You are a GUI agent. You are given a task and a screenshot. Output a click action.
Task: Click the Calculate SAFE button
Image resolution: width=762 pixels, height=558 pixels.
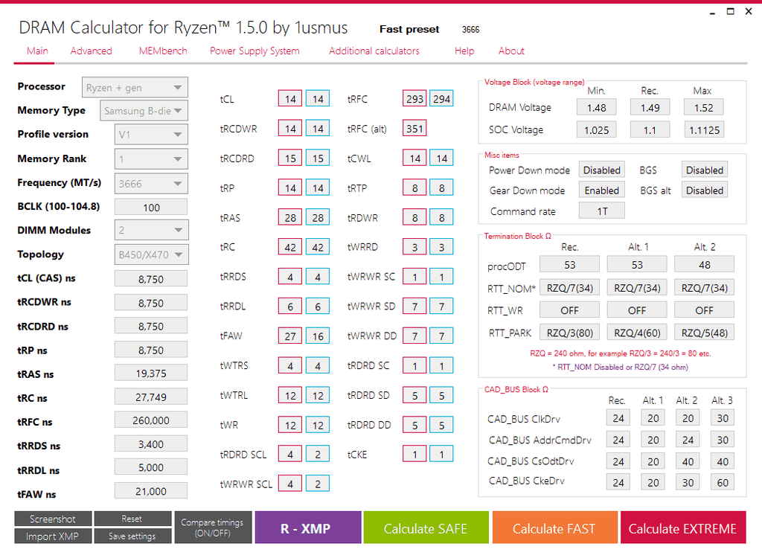pos(426,527)
